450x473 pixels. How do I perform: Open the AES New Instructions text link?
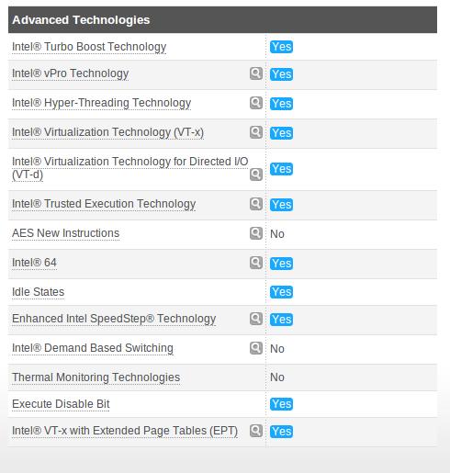click(x=65, y=233)
